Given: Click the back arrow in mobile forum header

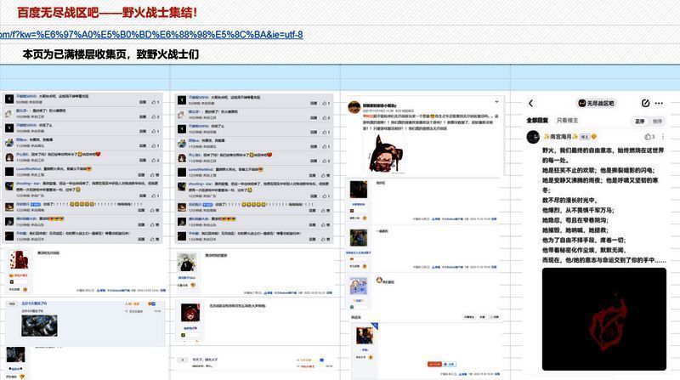Looking at the screenshot, I should [531, 103].
